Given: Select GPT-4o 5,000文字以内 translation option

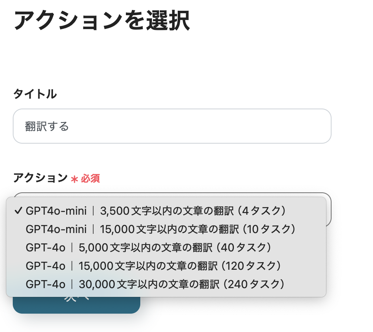Looking at the screenshot, I should 148,247.
